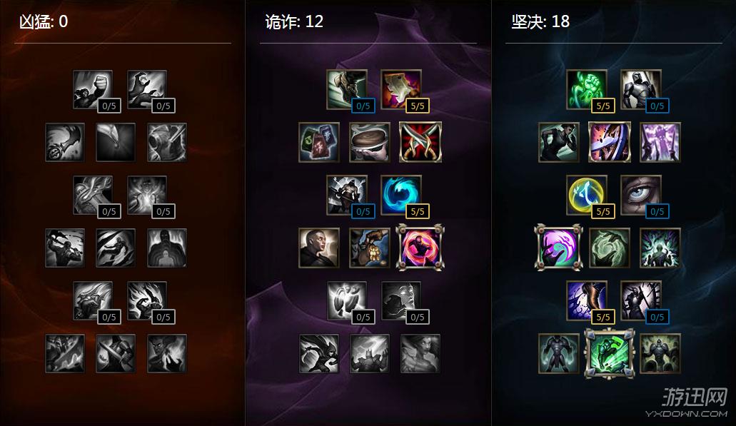This screenshot has width=736, height=426.
Task: Click the 诡诈: 12 tree header
Action: (294, 21)
